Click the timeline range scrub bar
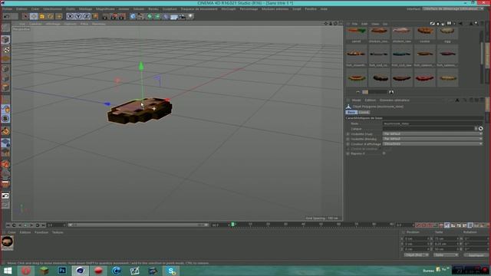The image size is (491, 276). click(138, 225)
